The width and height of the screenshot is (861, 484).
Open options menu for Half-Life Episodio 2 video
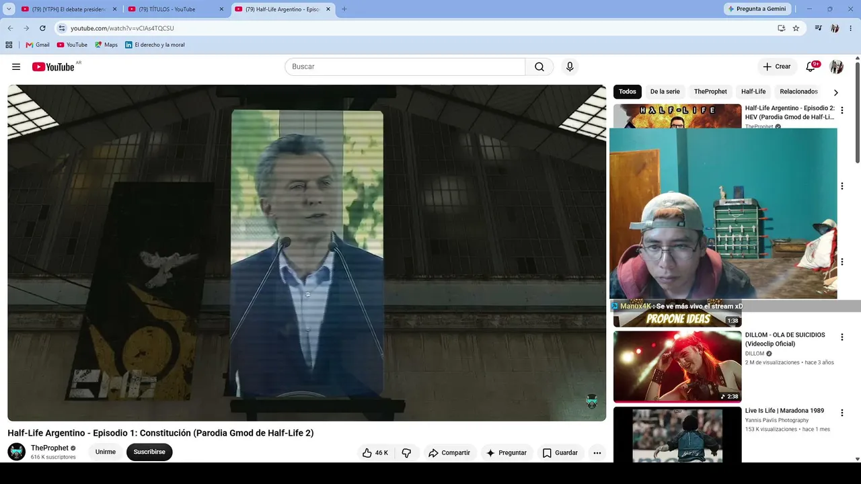pyautogui.click(x=841, y=110)
